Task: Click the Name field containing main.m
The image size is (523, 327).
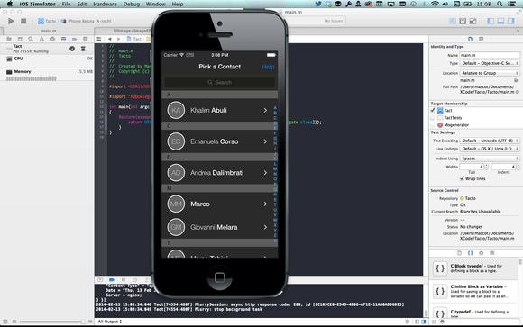Action: pyautogui.click(x=490, y=55)
